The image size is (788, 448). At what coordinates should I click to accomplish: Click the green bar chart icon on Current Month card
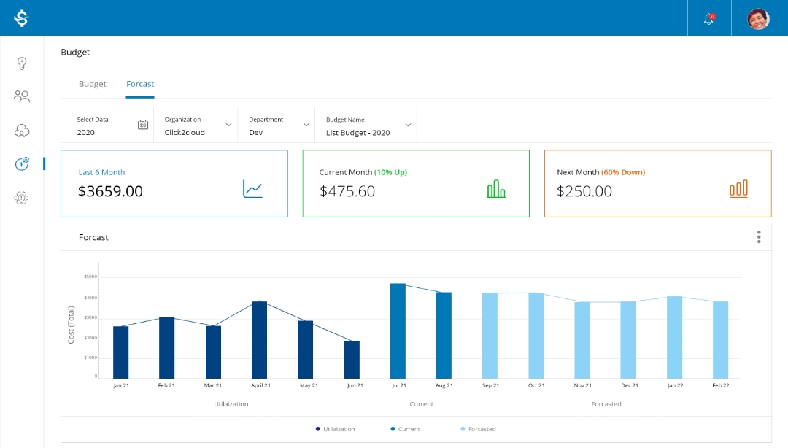497,188
